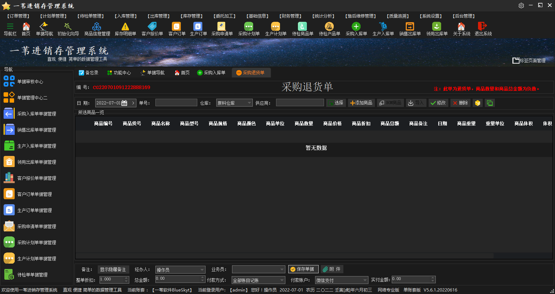
Task: Open the 统计分析 menu
Action: click(x=323, y=16)
